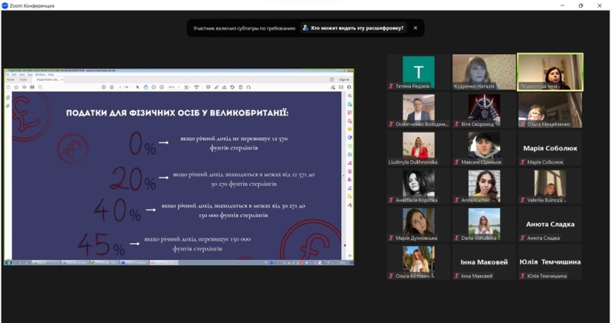Click muted mic icon beside Тетяна Редзюк
Viewport: 611px width, 323px height.
click(x=391, y=86)
